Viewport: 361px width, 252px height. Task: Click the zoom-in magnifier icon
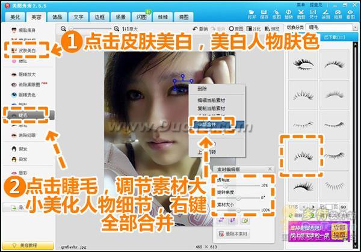[116, 29]
